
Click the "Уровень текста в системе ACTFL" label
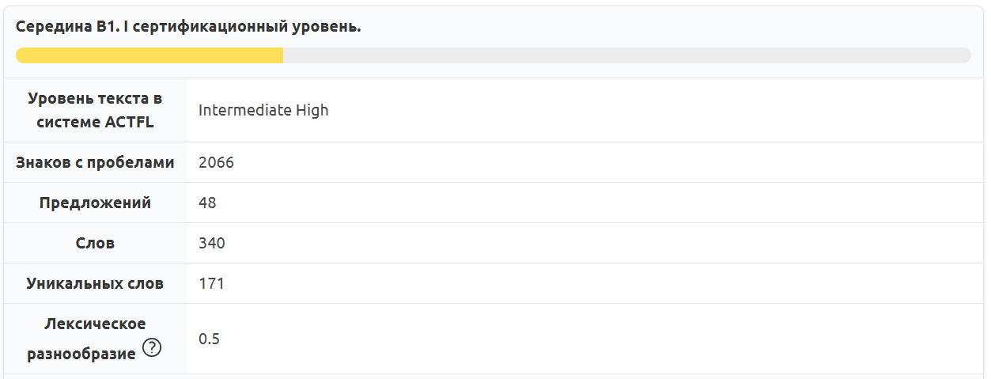point(95,110)
